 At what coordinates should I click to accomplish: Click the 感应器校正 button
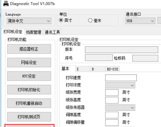[29, 49]
